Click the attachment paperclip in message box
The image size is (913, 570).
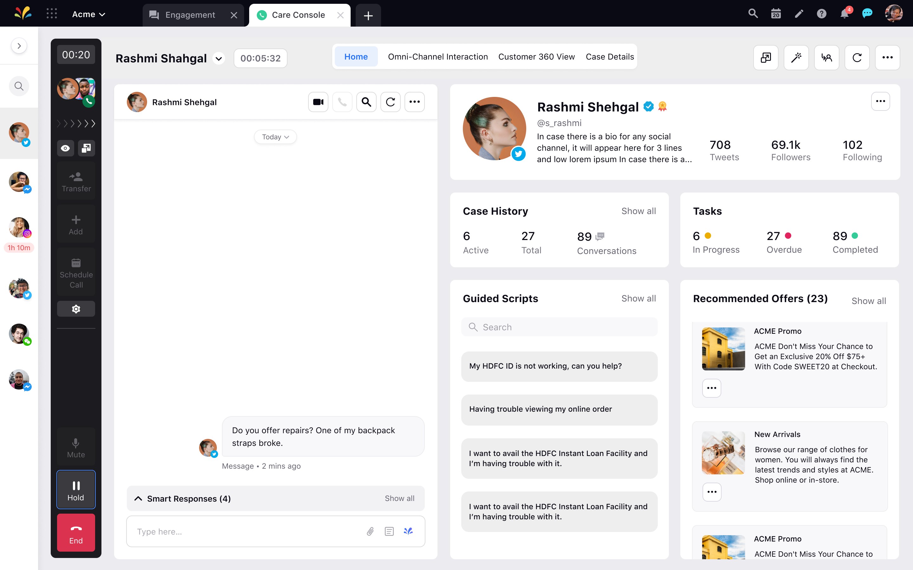(370, 531)
